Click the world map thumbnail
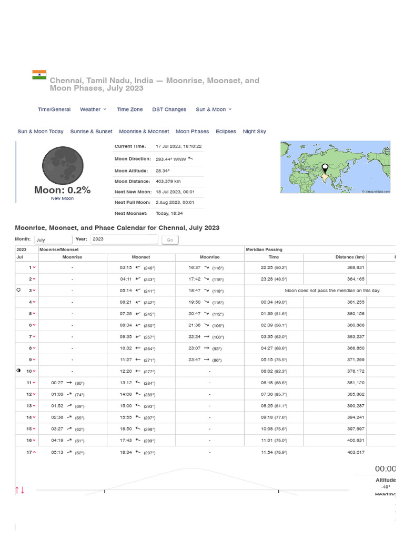Viewport: 404px width, 539px height. 335,167
